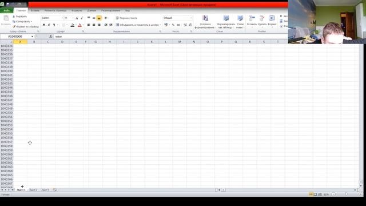Click Вырезать (cut) button
This screenshot has height=206, width=366.
click(20, 17)
